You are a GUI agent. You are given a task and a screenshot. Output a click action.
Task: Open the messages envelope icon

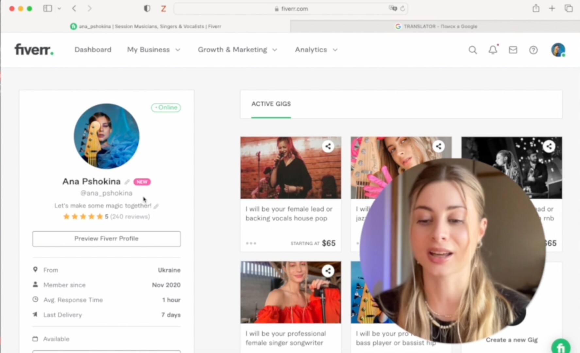pos(513,50)
